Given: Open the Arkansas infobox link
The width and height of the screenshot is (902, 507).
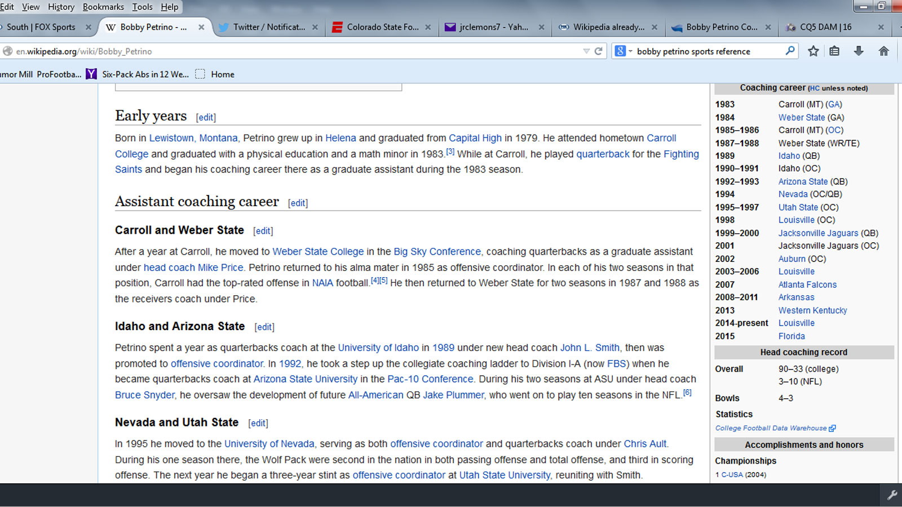Looking at the screenshot, I should pos(796,297).
